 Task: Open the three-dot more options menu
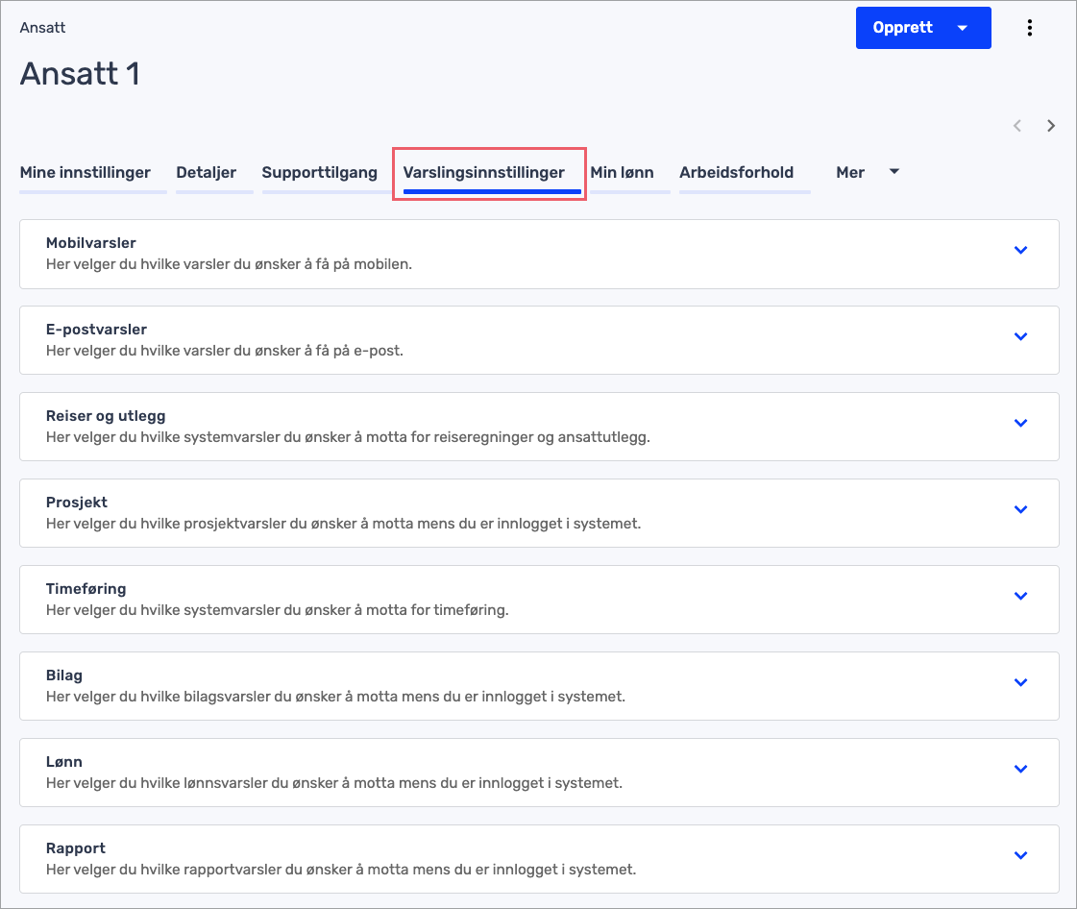click(x=1029, y=28)
